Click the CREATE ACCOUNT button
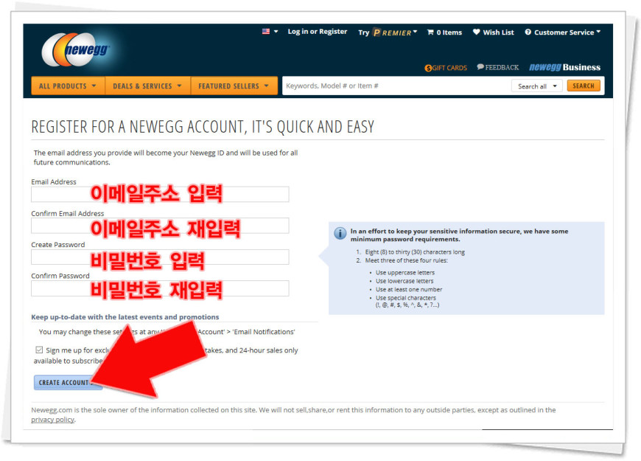This screenshot has width=641, height=461. [x=68, y=382]
